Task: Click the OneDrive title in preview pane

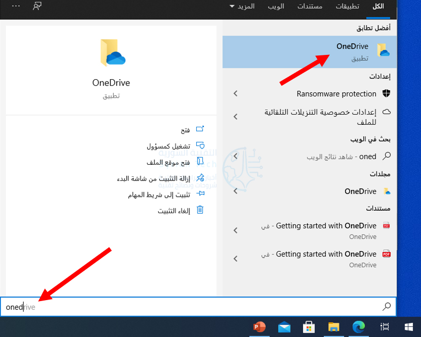Action: [x=111, y=83]
